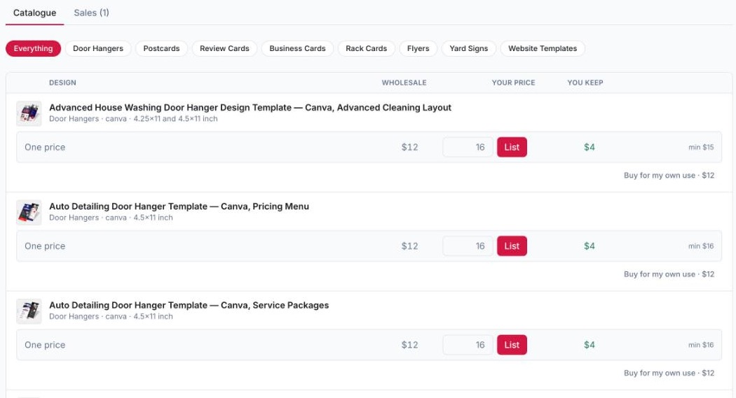
Task: Switch to the Sales (1) tab
Action: click(x=92, y=13)
